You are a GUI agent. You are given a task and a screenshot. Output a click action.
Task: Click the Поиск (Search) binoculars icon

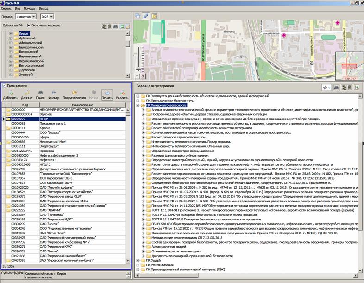coord(41,92)
